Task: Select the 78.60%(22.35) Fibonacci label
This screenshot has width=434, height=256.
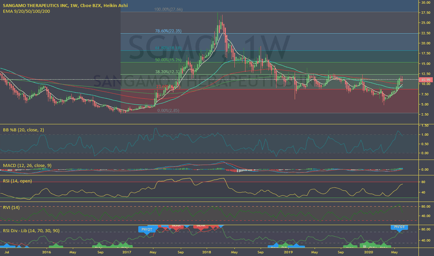Action: (x=168, y=31)
